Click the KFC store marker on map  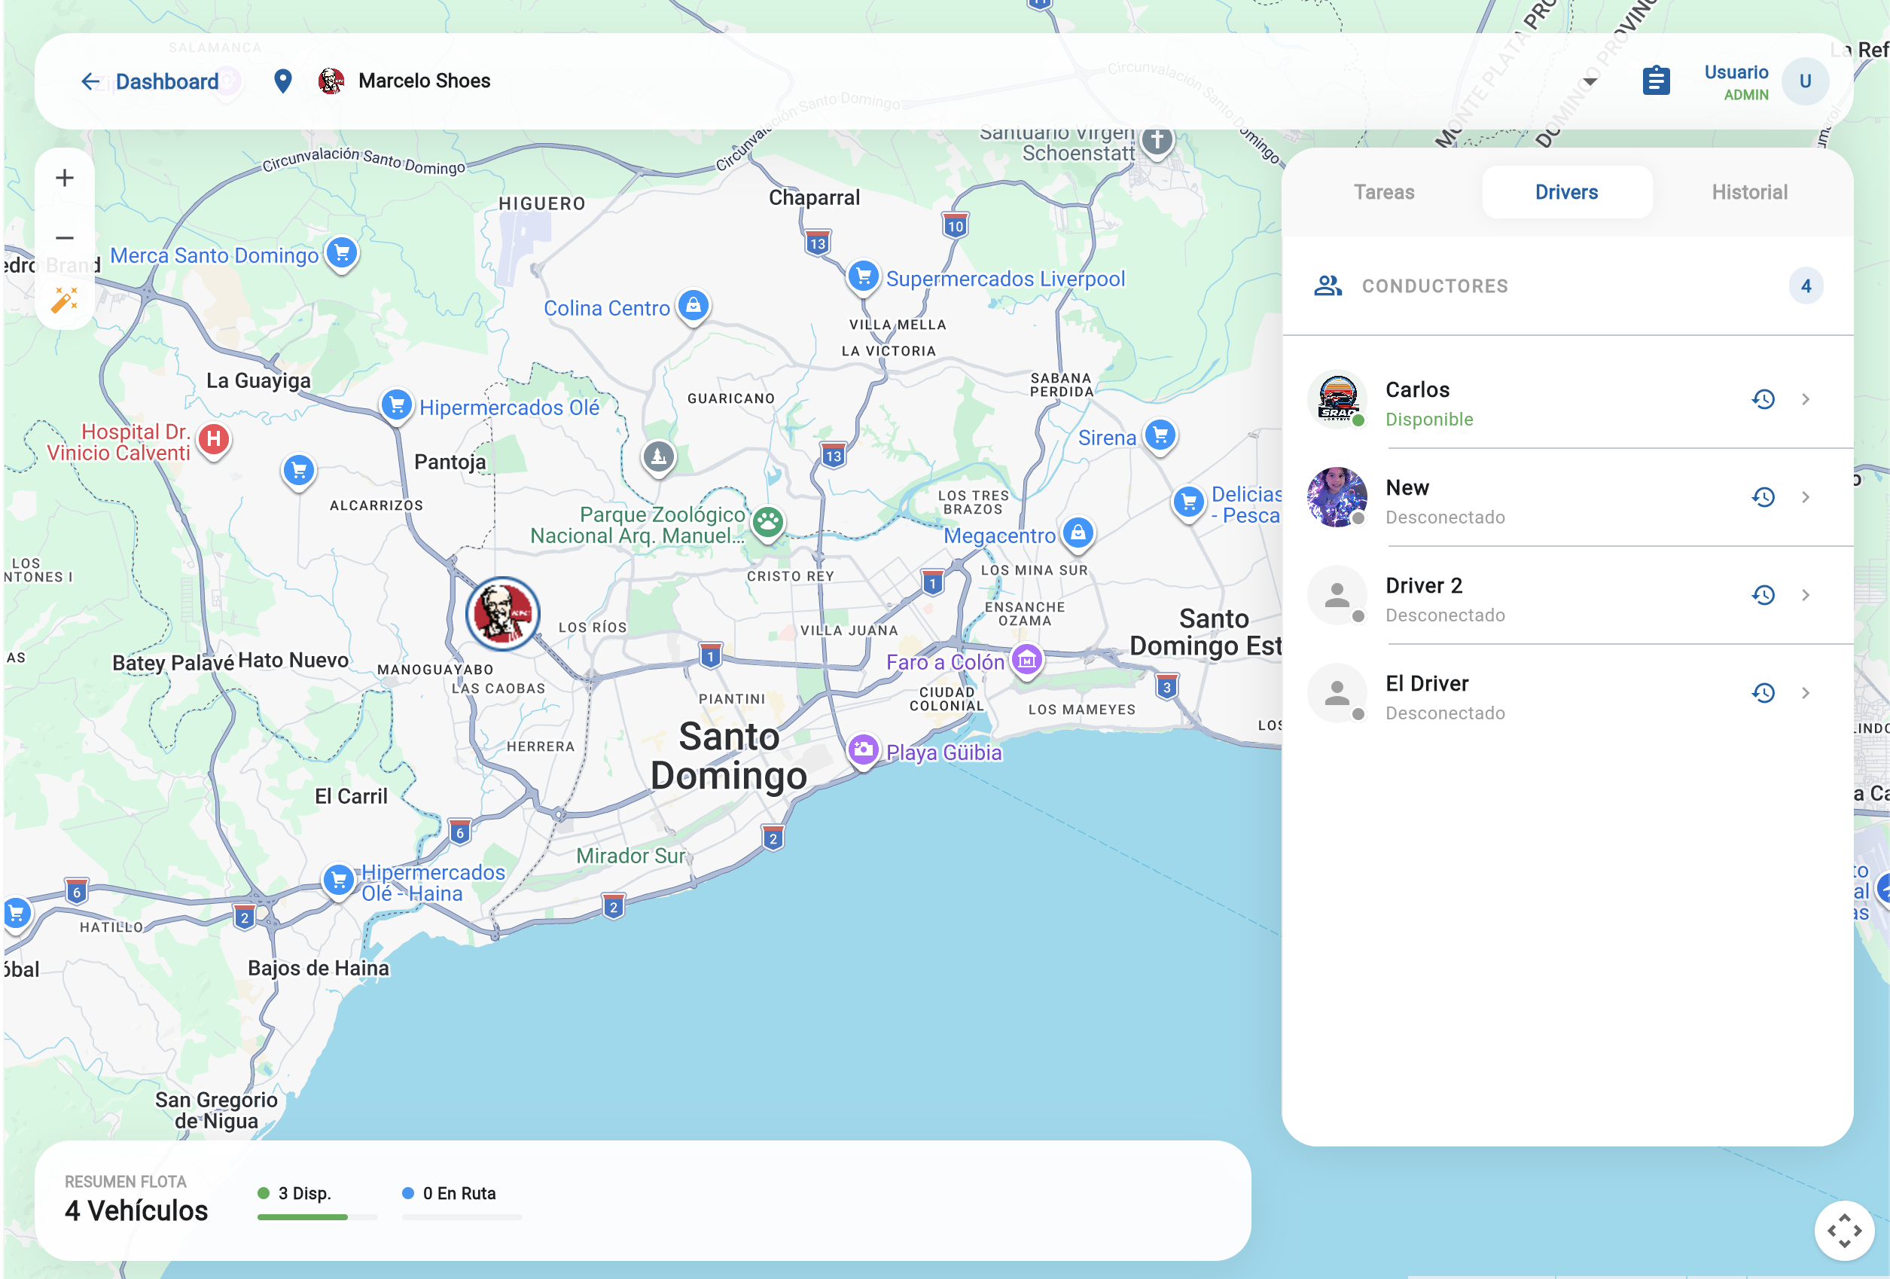(x=502, y=613)
